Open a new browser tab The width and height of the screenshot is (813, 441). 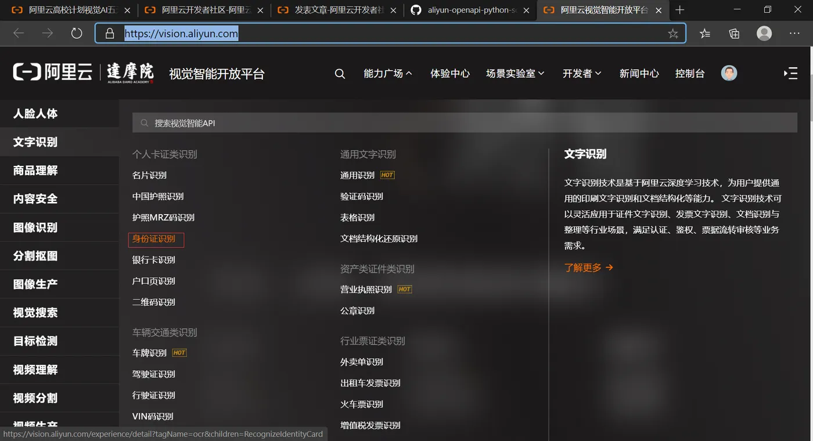pyautogui.click(x=680, y=10)
